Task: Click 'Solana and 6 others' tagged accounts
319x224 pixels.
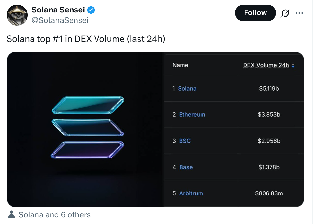Action: (54, 215)
